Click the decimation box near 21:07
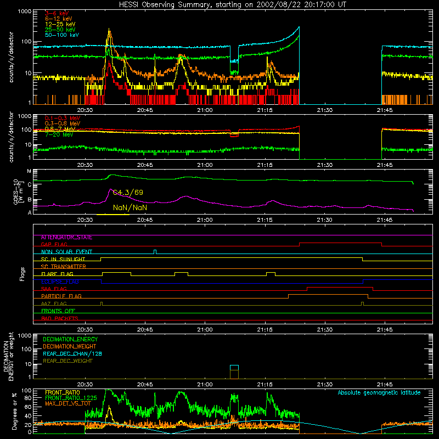 (x=234, y=372)
